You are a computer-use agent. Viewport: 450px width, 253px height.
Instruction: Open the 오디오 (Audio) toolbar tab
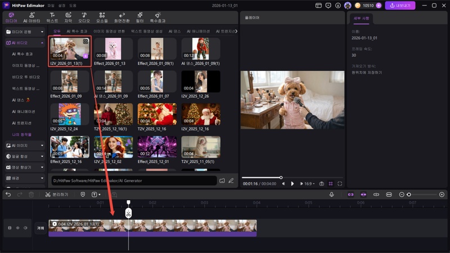point(84,17)
